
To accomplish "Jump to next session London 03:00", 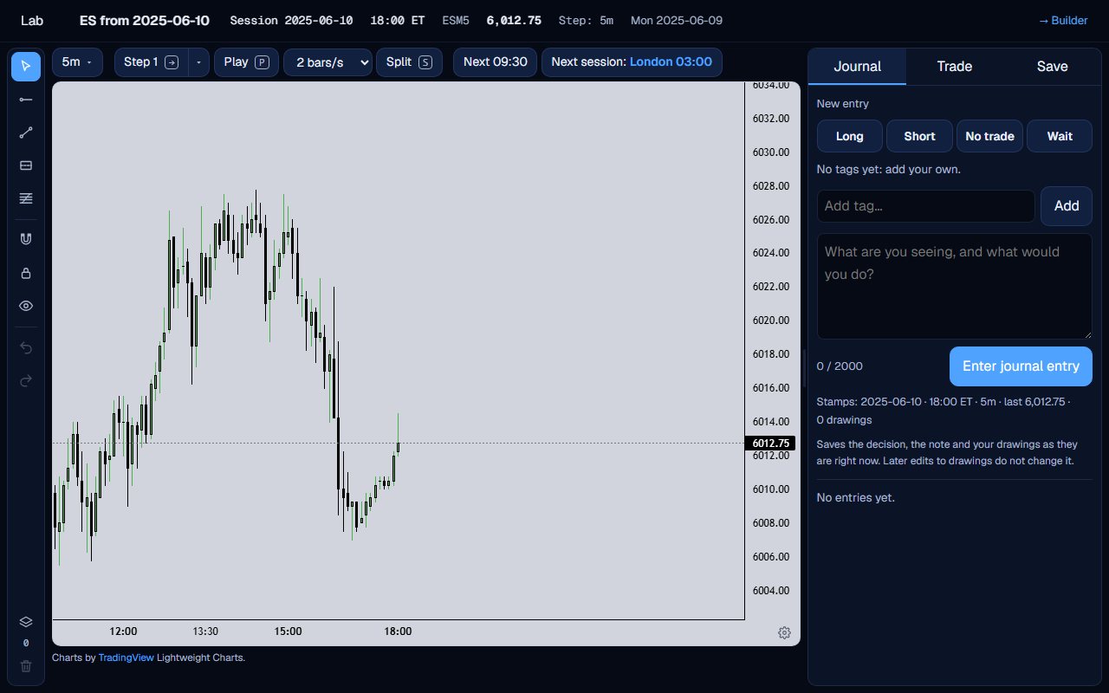I will [x=632, y=62].
